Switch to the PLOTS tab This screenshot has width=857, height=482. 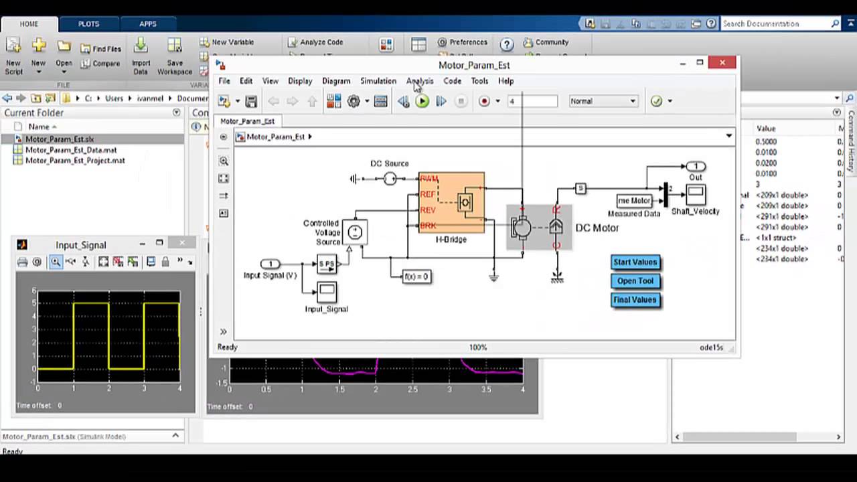pyautogui.click(x=88, y=23)
